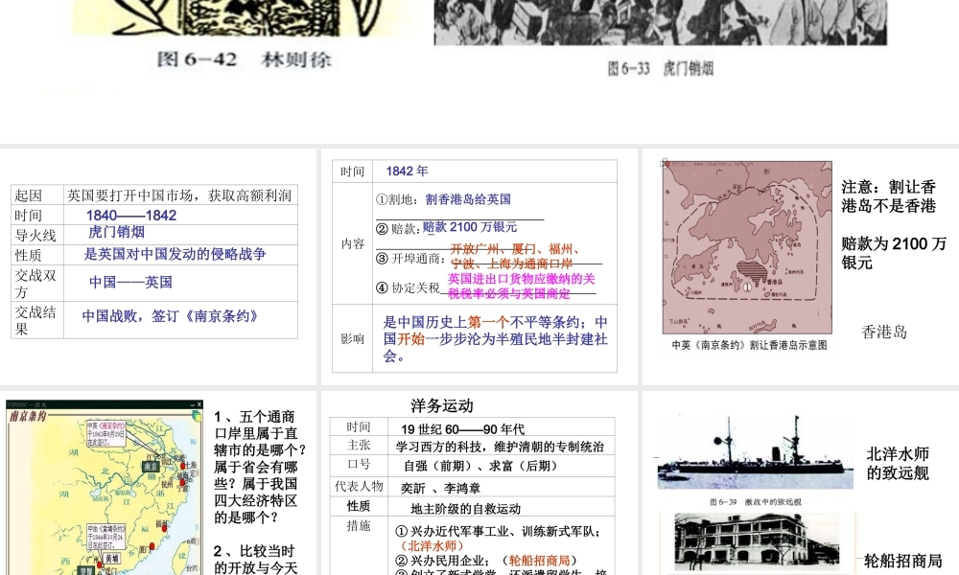The width and height of the screenshot is (959, 575).
Task: Click the text 自强（前期）、求富（后期）
Action: pyautogui.click(x=483, y=467)
